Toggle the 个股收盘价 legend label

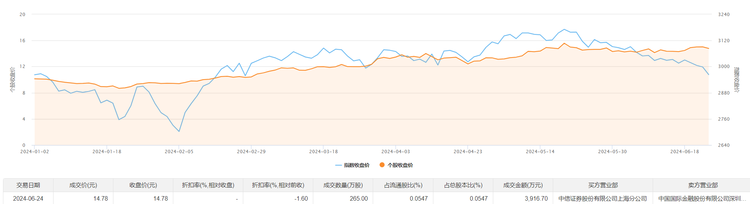coord(400,165)
